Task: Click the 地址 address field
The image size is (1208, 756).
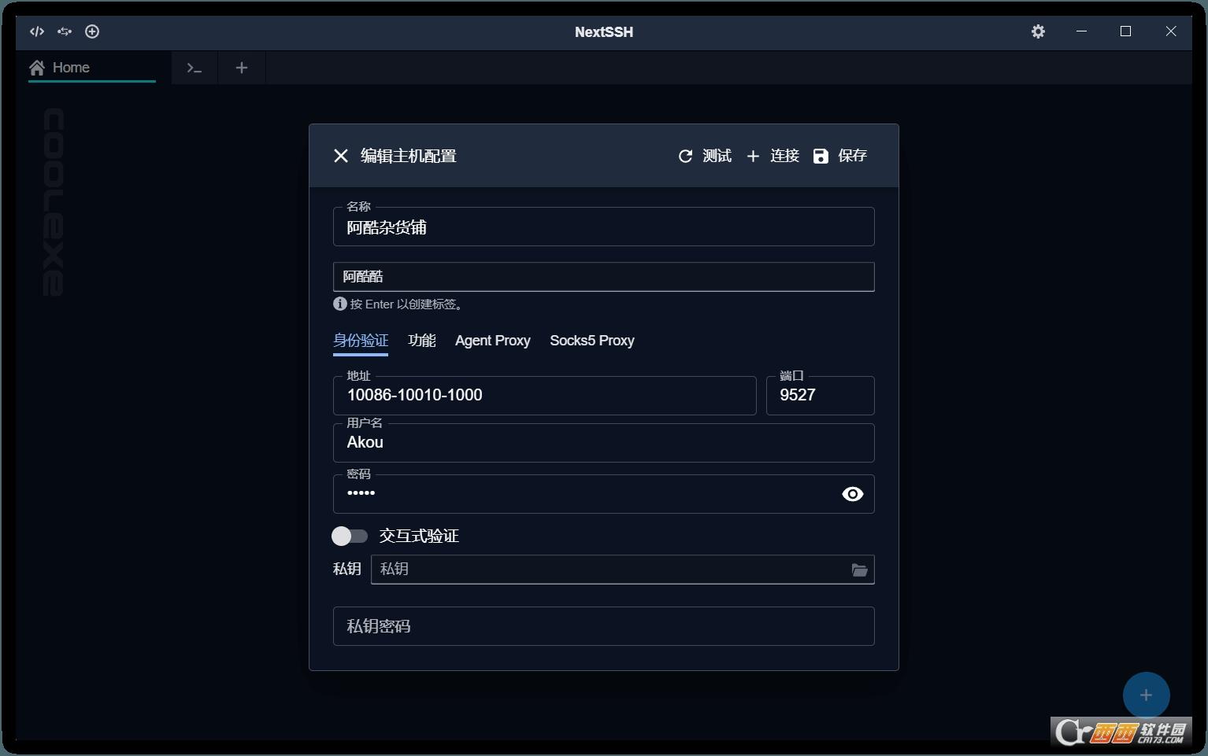Action: (544, 395)
